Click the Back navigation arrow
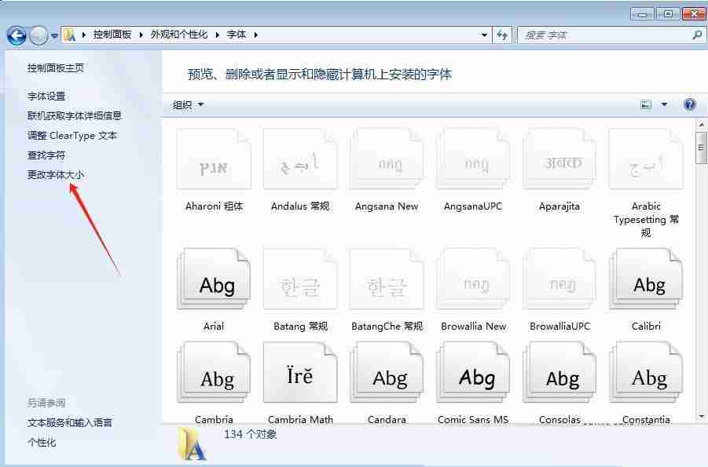This screenshot has height=467, width=708. point(17,35)
